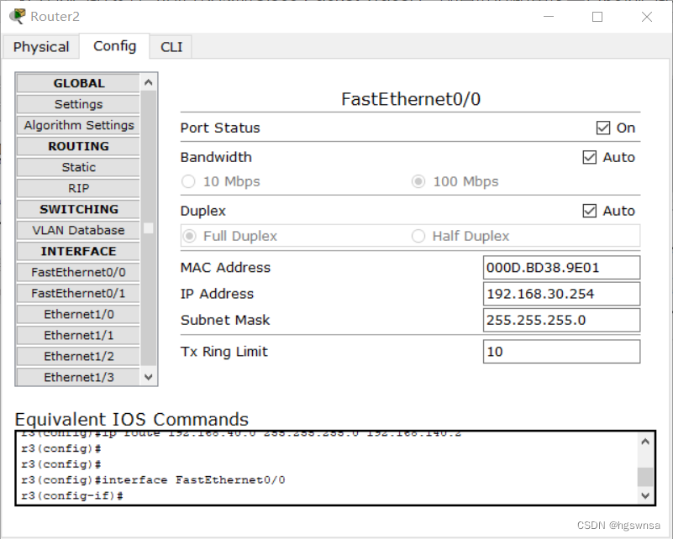Click the sidebar list scrollbar thumb

(149, 228)
